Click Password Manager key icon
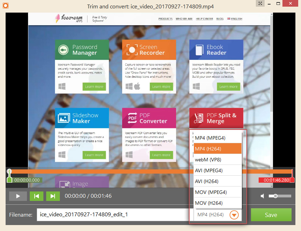Image resolution: width=301 pixels, height=231 pixels. (63, 50)
